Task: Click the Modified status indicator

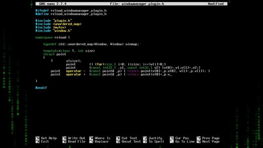Action: point(215,4)
